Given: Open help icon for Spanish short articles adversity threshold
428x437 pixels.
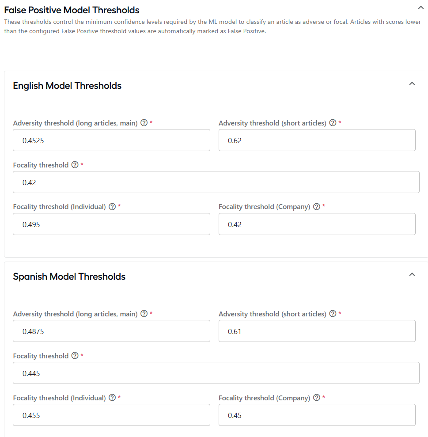Looking at the screenshot, I should (333, 314).
